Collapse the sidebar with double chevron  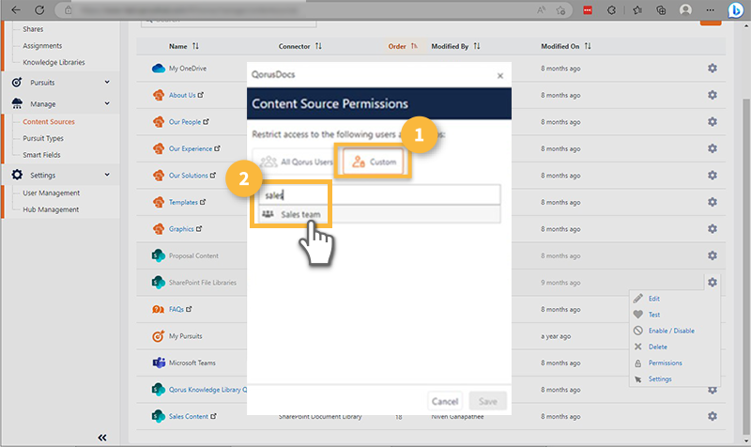[102, 438]
